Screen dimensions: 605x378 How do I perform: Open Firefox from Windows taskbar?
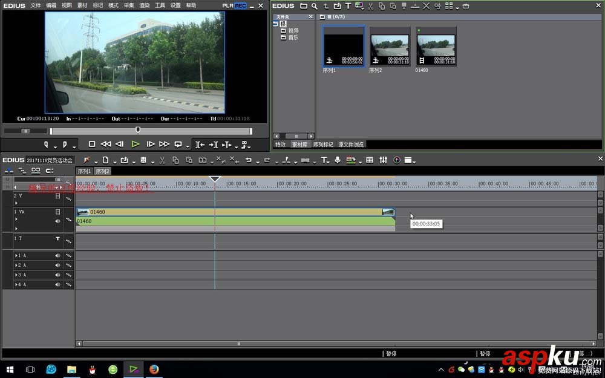pos(154,369)
